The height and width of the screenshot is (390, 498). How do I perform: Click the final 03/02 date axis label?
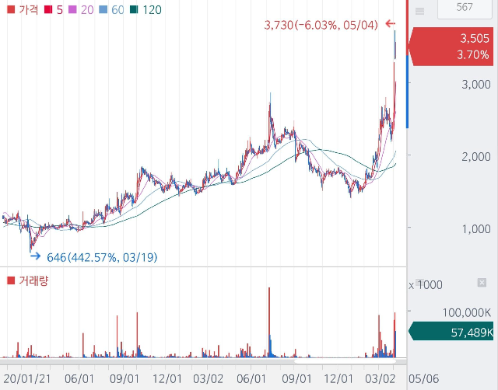click(380, 378)
